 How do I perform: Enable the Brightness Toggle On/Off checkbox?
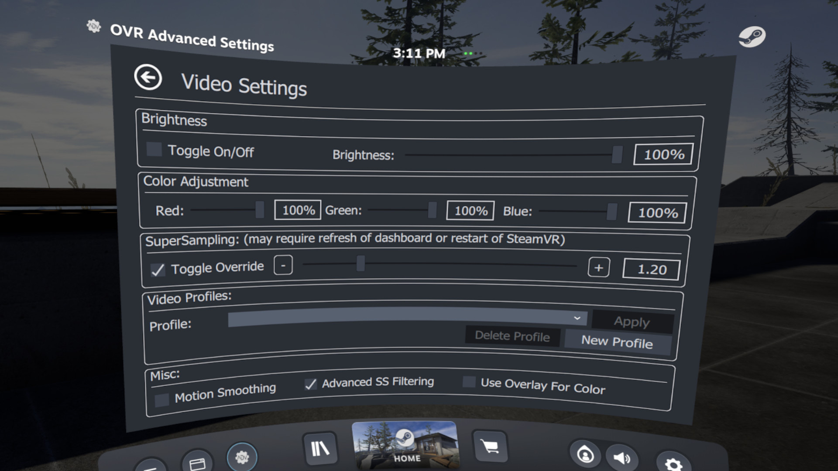[x=153, y=149]
